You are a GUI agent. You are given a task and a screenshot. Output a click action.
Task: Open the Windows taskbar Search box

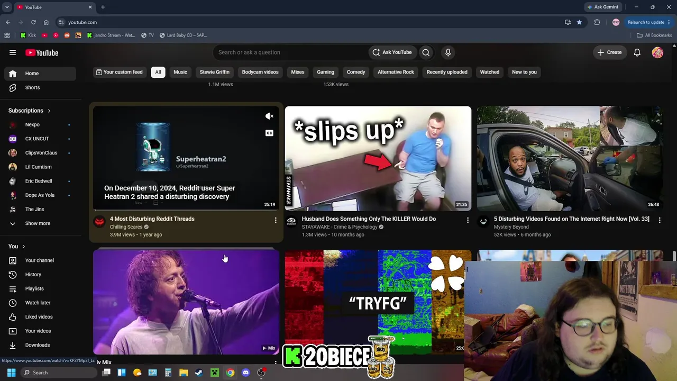(58, 373)
